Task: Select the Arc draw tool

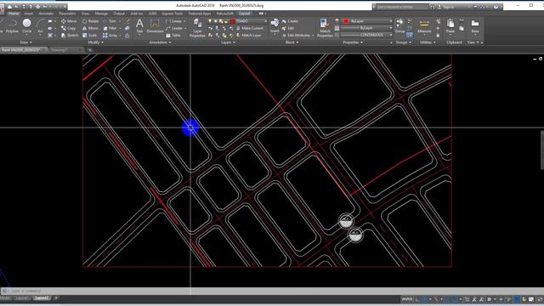Action: 40,26
